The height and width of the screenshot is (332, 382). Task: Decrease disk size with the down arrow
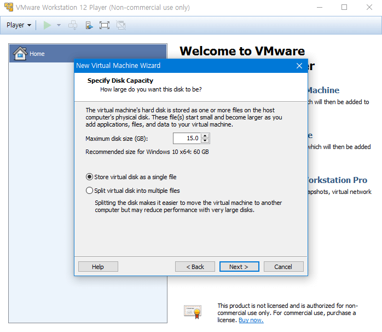tap(205, 141)
